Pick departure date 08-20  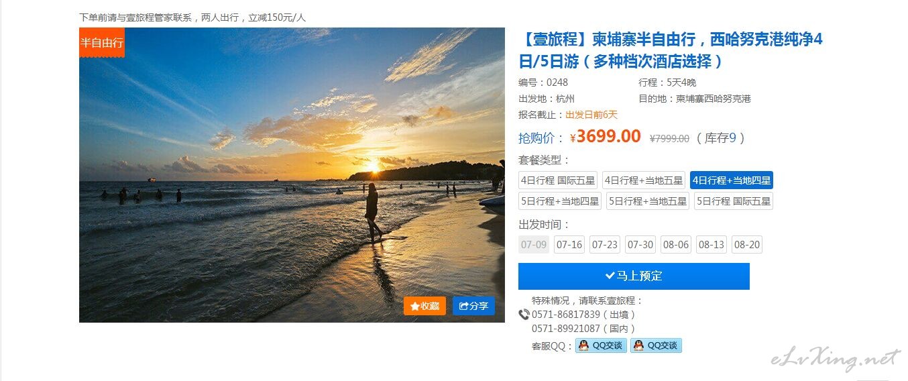coord(747,245)
